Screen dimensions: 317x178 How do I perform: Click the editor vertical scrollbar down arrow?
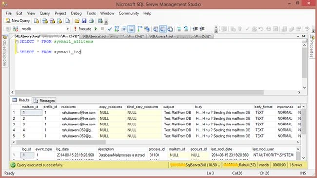304,87
